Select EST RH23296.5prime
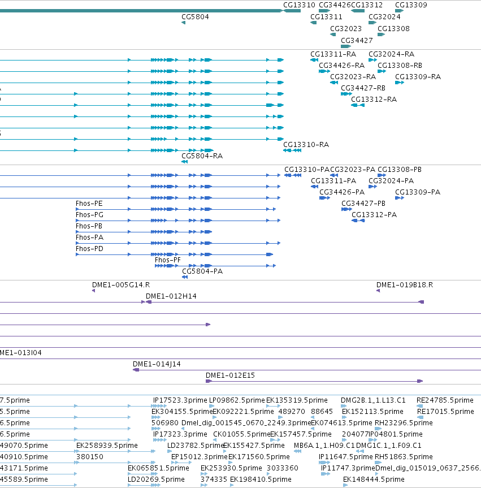481x488 pixels. click(x=404, y=423)
